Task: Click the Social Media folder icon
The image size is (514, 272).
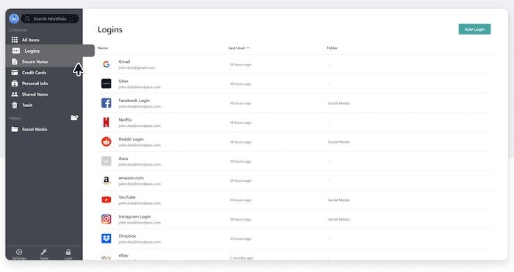Action: [15, 129]
